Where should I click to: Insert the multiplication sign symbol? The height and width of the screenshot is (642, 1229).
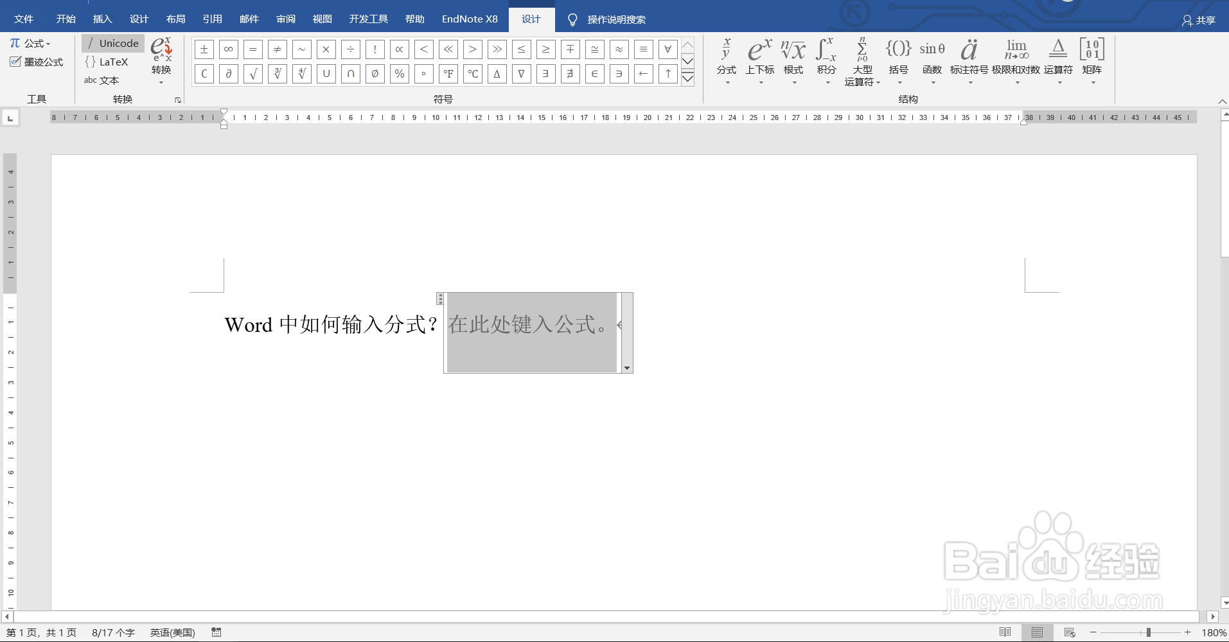pyautogui.click(x=326, y=49)
